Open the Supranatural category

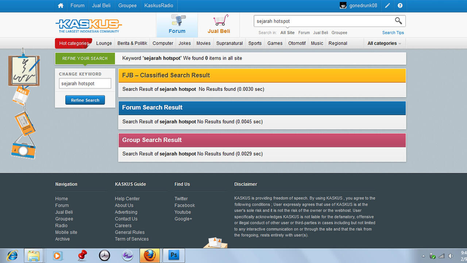229,43
